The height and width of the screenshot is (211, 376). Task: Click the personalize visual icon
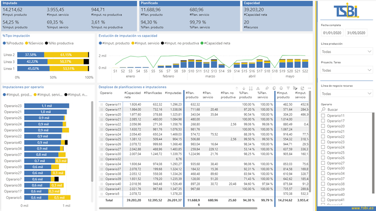point(295,88)
